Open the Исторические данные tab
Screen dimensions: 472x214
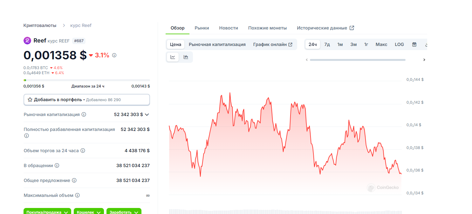pos(325,28)
